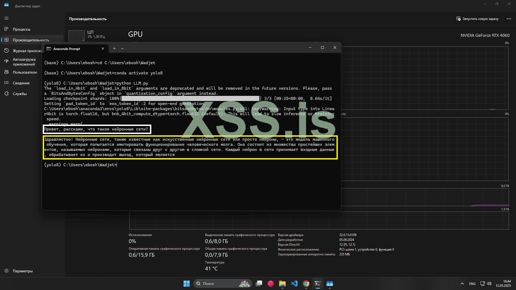This screenshot has height=290, width=516.
Task: Open the three-dot more options menu
Action: click(509, 19)
